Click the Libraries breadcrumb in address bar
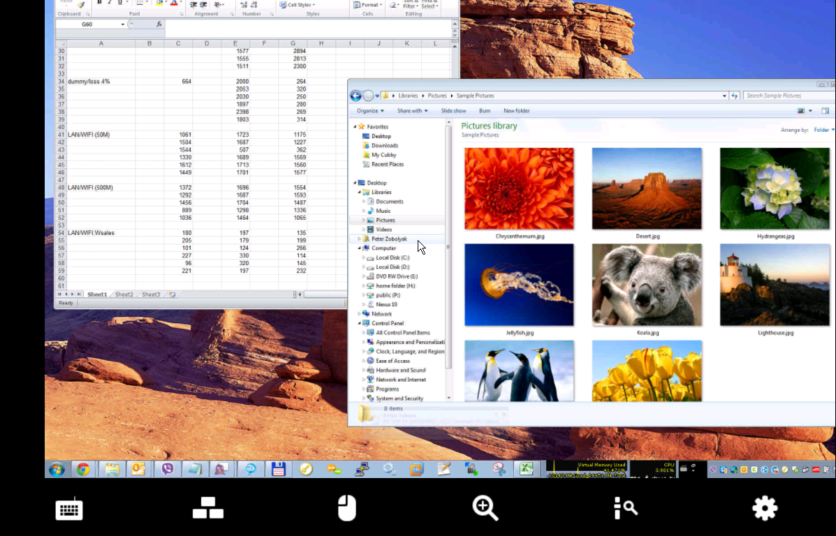Viewport: 836px width, 536px height. (408, 96)
